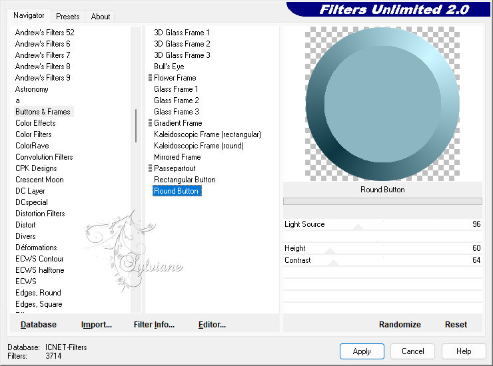Viewport: 493px width, 366px height.
Task: Open the ECWS halftone category
Action: coord(40,270)
